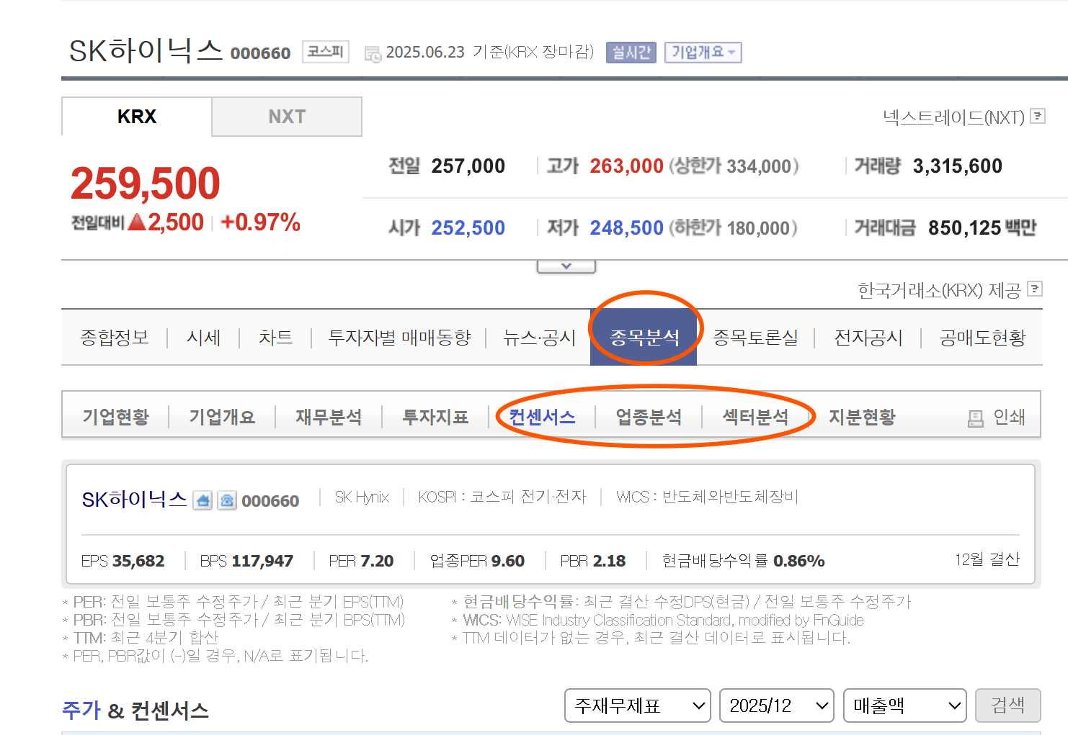
Task: Select the 섹터분석 sub-tab
Action: (x=755, y=417)
